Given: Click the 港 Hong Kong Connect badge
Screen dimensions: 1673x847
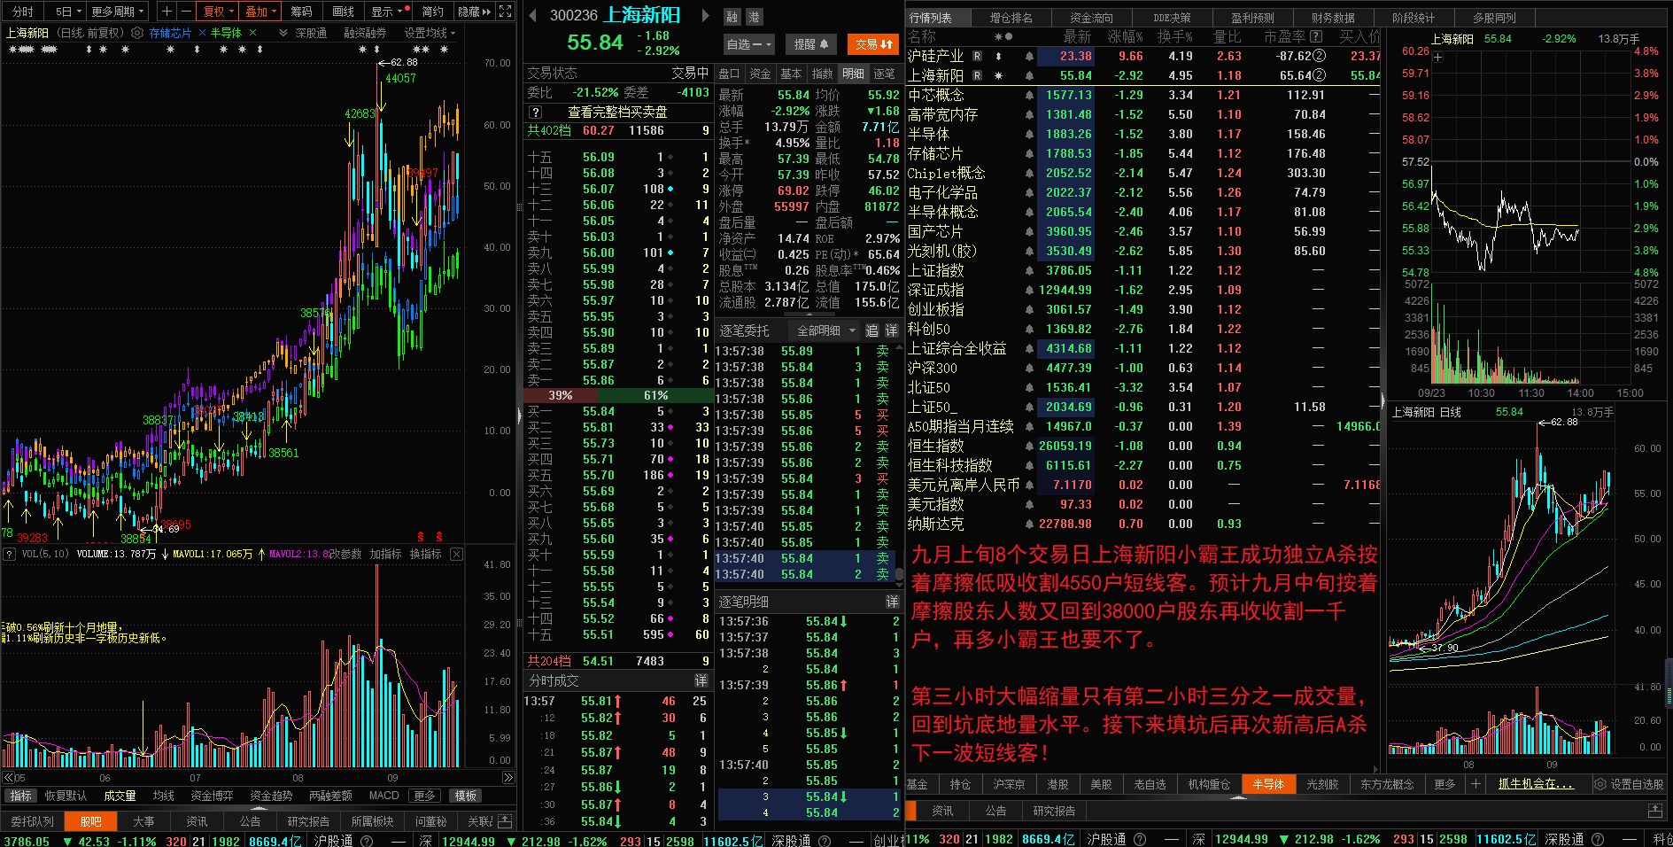Looking at the screenshot, I should coord(754,17).
